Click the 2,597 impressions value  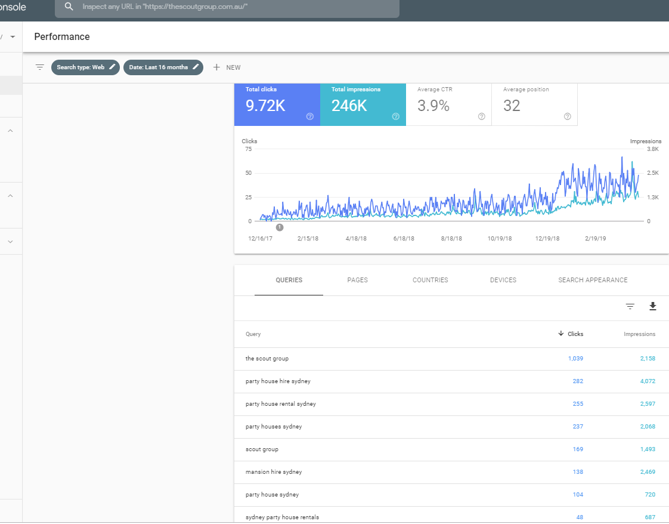tap(648, 404)
